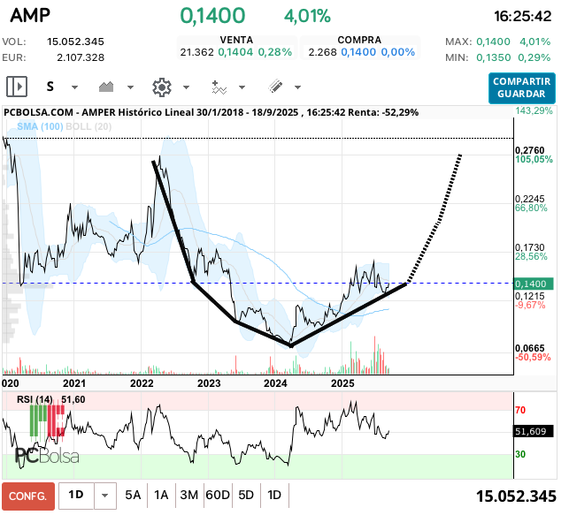Click the VOL value 15.052.345
The width and height of the screenshot is (569, 515).
point(75,42)
